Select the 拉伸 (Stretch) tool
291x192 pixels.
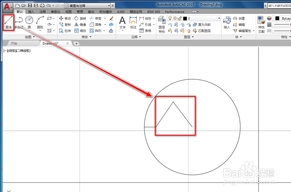coord(65,31)
